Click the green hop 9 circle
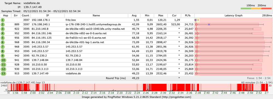 click(x=3, y=56)
